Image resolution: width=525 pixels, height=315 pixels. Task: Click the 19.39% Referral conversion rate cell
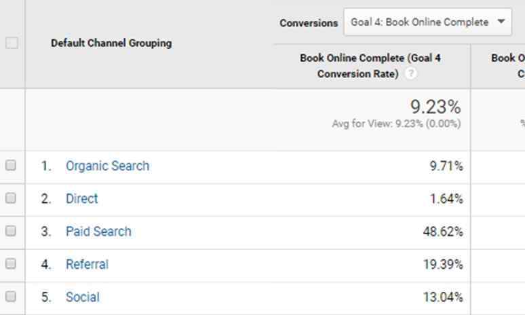pyautogui.click(x=443, y=264)
